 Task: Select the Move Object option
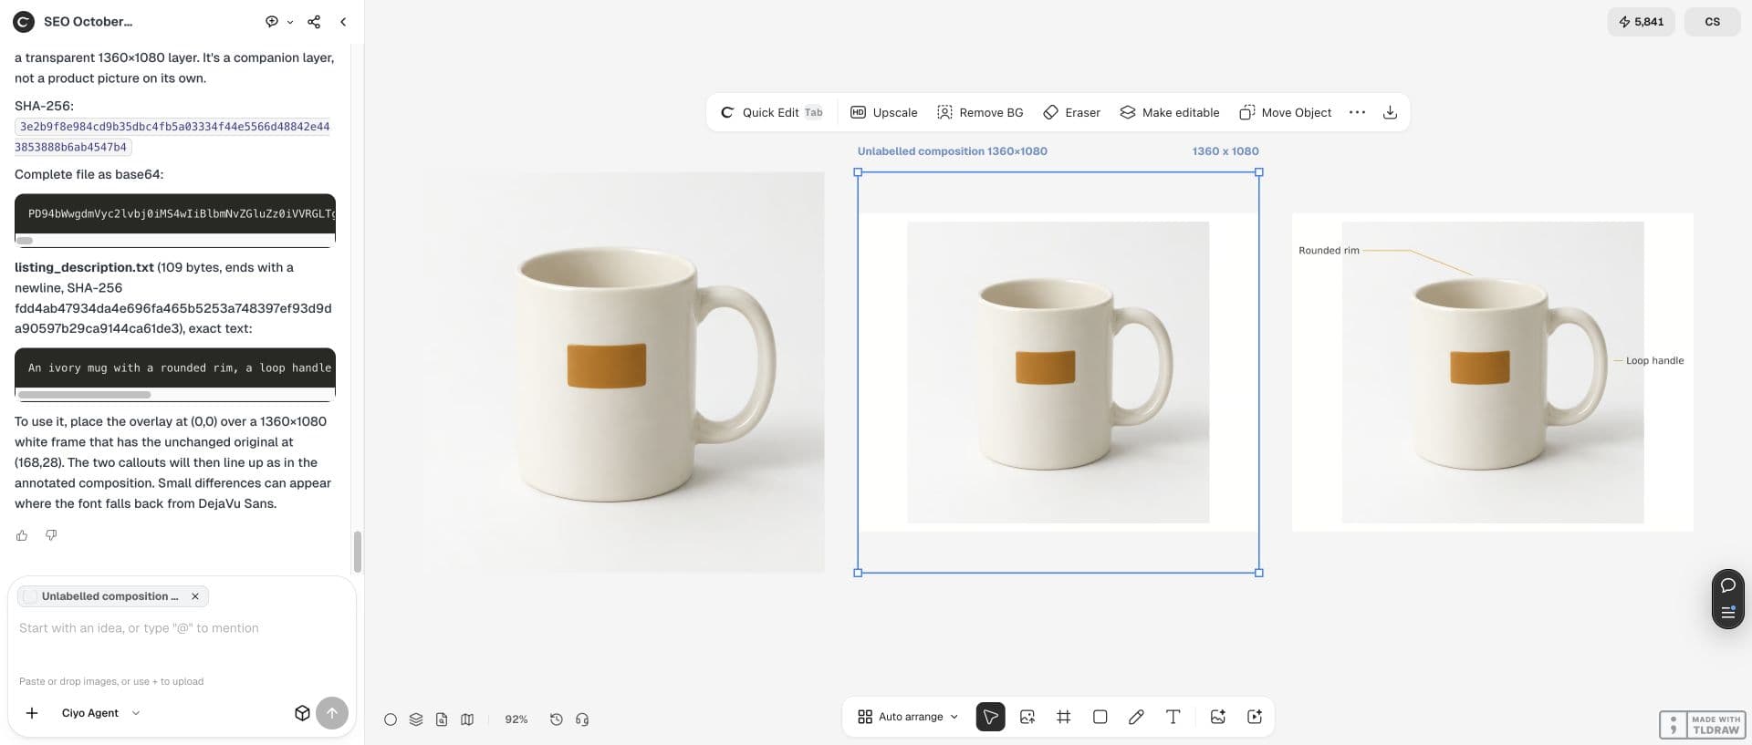[1285, 112]
